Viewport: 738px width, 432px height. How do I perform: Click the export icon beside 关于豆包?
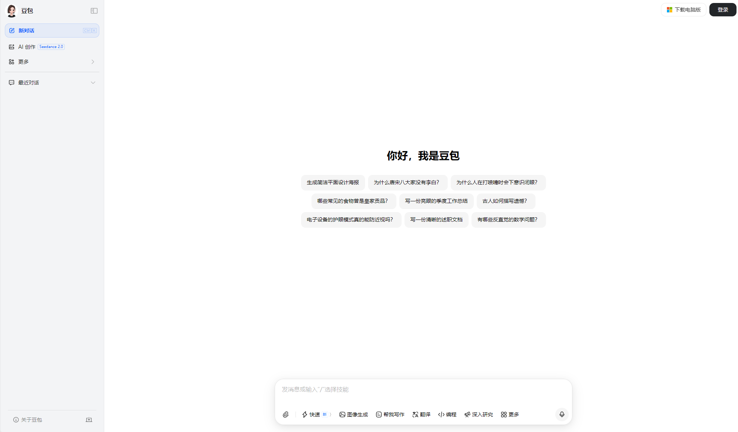[89, 419]
